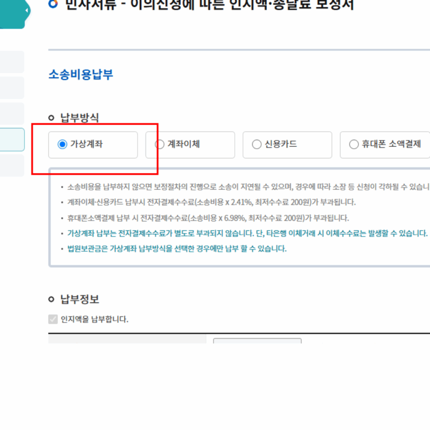Screen dimensions: 430x430
Task: Click the teal note starting with 법원보관금은
Action: (177, 249)
